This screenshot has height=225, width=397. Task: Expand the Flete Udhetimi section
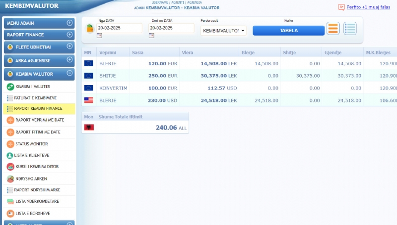click(69, 47)
